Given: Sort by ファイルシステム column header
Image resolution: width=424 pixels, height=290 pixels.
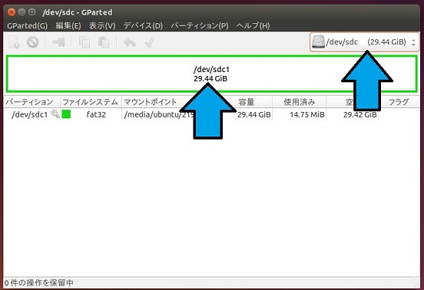Looking at the screenshot, I should pyautogui.click(x=91, y=102).
